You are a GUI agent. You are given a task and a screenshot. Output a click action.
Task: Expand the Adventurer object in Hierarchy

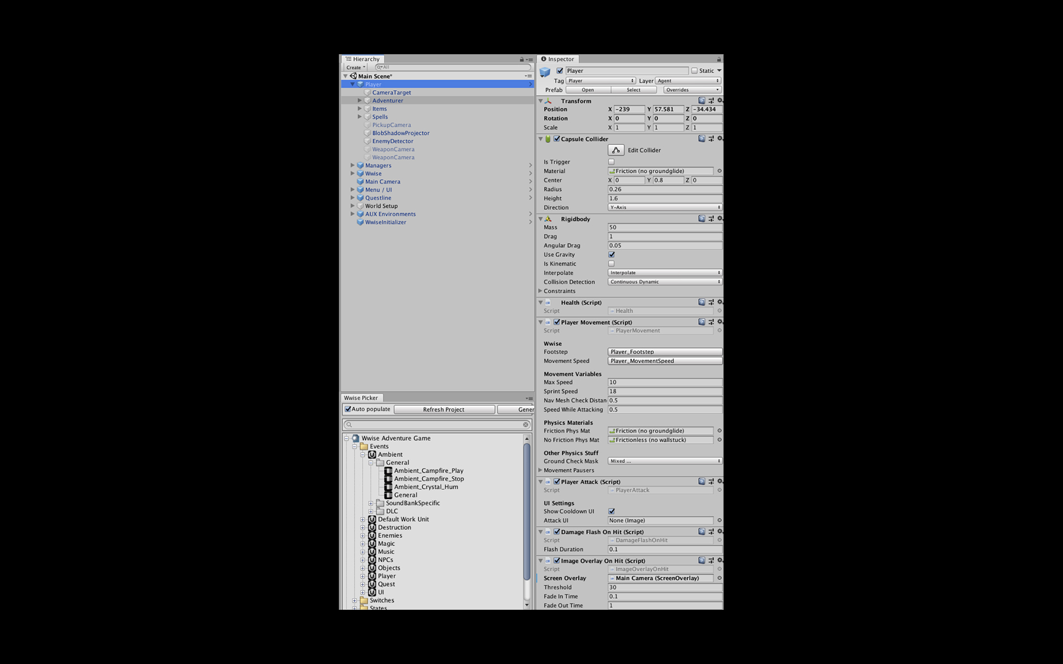(x=359, y=101)
